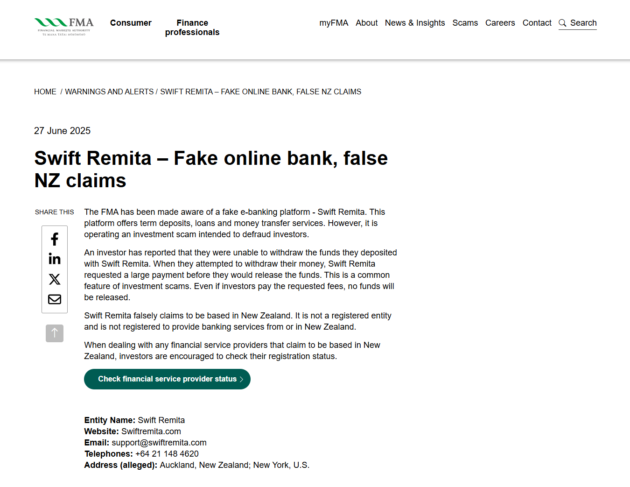Image resolution: width=630 pixels, height=487 pixels.
Task: Open the Contact page
Action: click(x=537, y=23)
